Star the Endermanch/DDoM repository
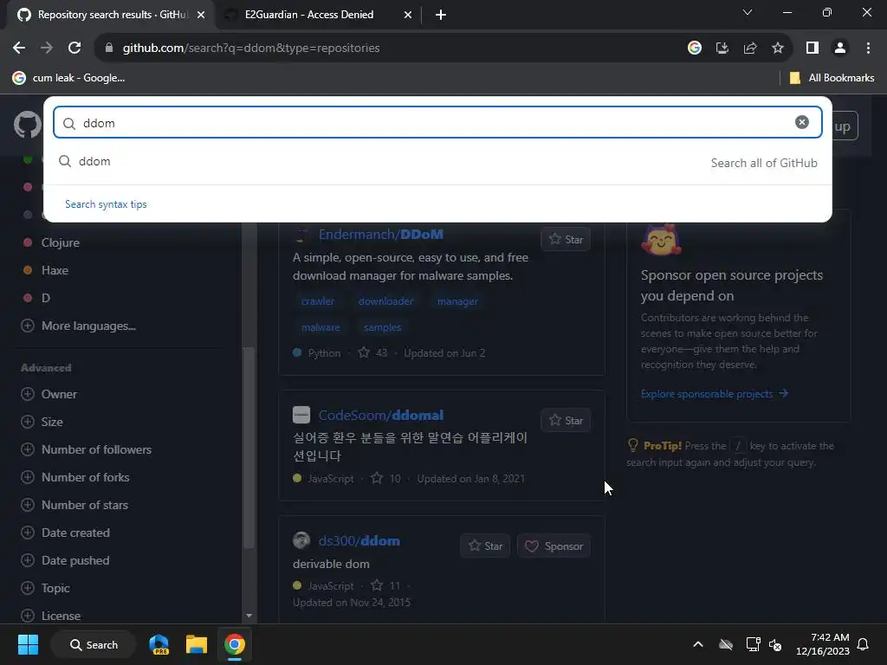Viewport: 887px width, 665px height. [x=566, y=239]
